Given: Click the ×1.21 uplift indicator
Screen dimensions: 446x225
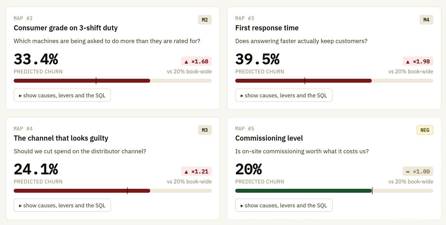Looking at the screenshot, I should (x=196, y=171).
